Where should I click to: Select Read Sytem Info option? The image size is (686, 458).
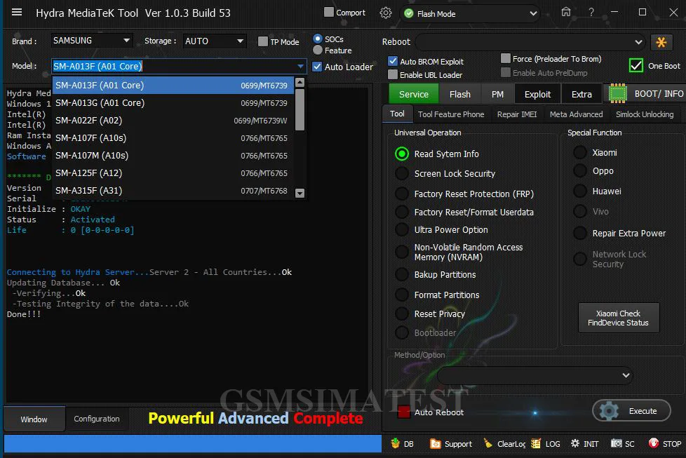coord(402,154)
